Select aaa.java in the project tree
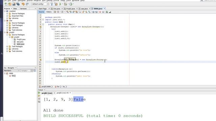 coord(20,42)
